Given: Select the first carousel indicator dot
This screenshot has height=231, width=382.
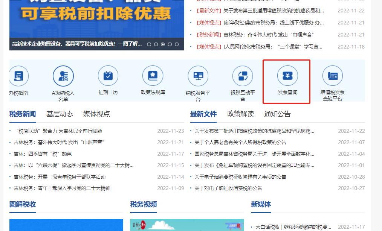Looking at the screenshot, I should point(149,44).
